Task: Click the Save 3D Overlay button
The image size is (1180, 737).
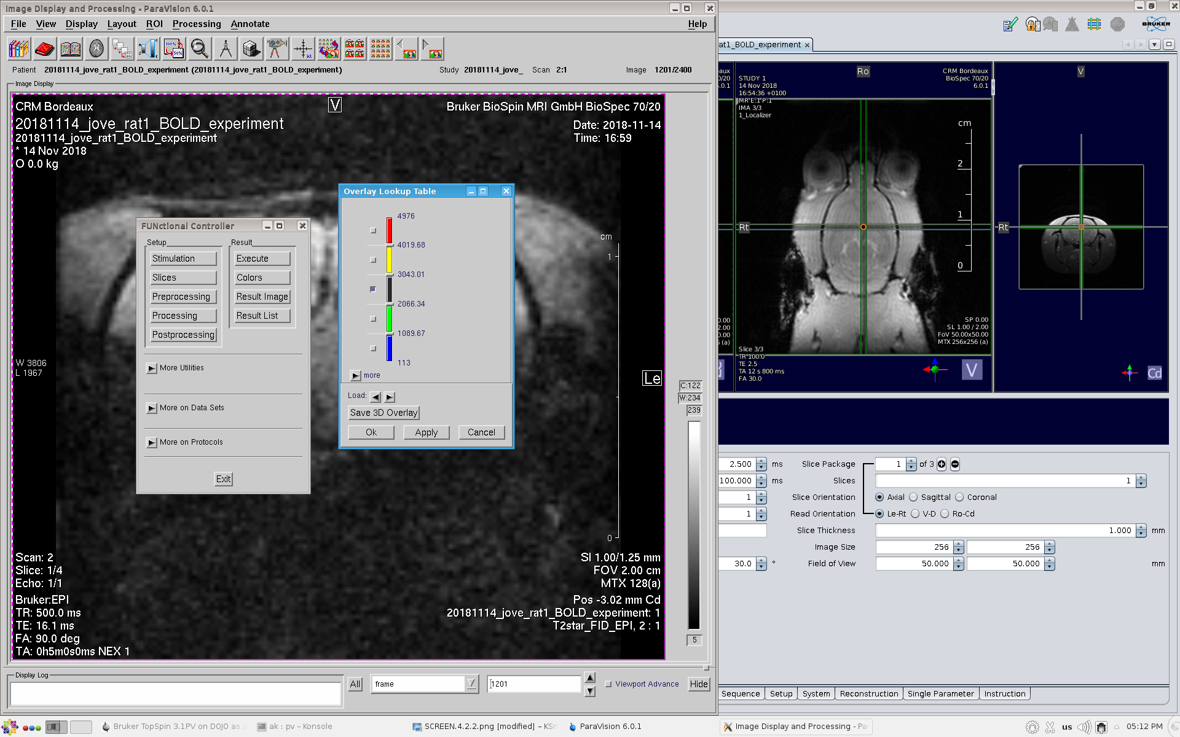Action: (383, 413)
